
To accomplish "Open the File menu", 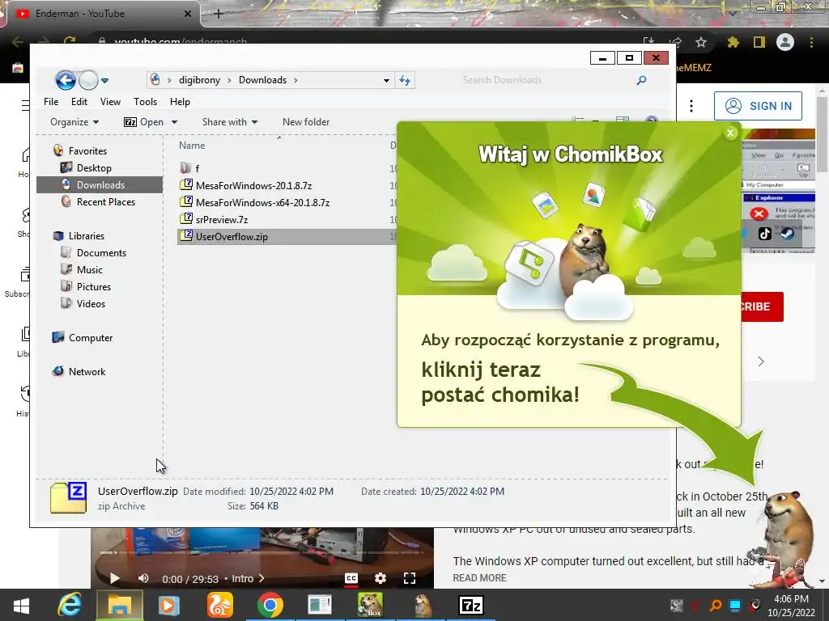I will coord(51,102).
